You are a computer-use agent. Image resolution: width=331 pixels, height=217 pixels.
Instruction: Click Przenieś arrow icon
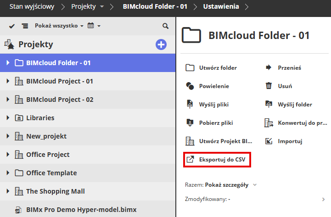click(268, 67)
